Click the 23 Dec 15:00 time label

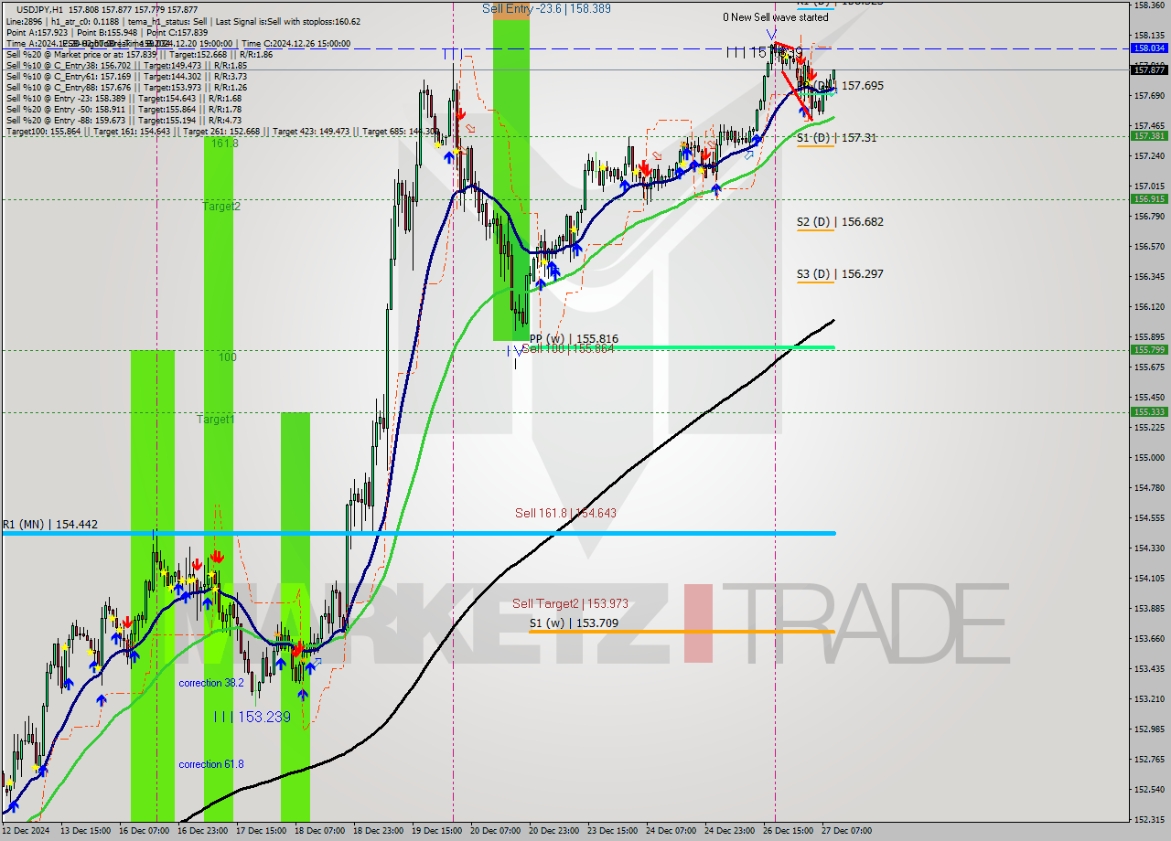click(612, 831)
